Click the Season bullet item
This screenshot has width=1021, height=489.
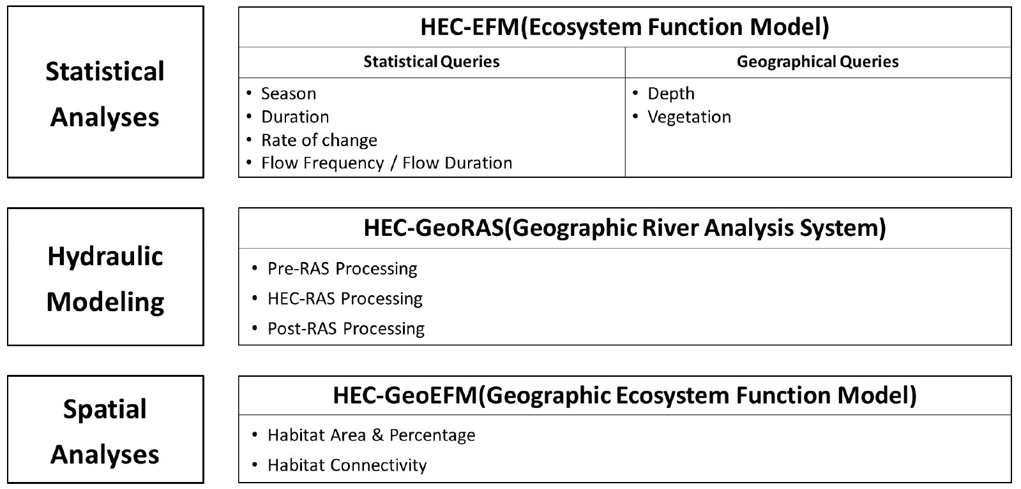[289, 94]
